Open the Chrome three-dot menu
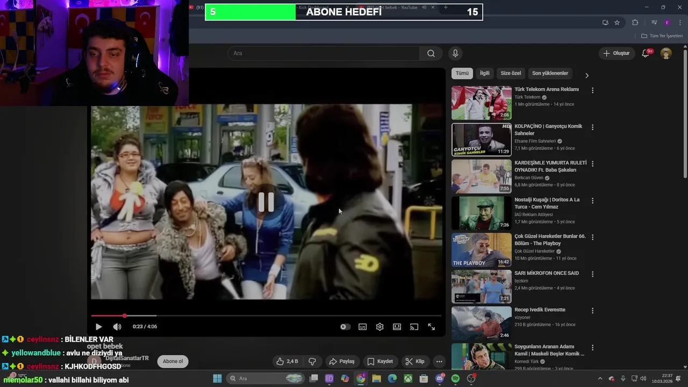Image resolution: width=688 pixels, height=387 pixels. 680,23
